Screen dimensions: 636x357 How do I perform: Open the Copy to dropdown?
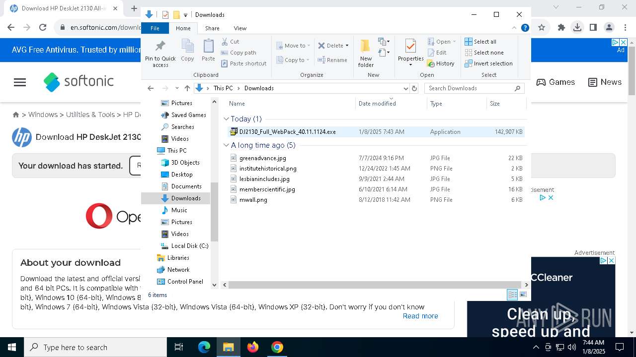tap(293, 60)
